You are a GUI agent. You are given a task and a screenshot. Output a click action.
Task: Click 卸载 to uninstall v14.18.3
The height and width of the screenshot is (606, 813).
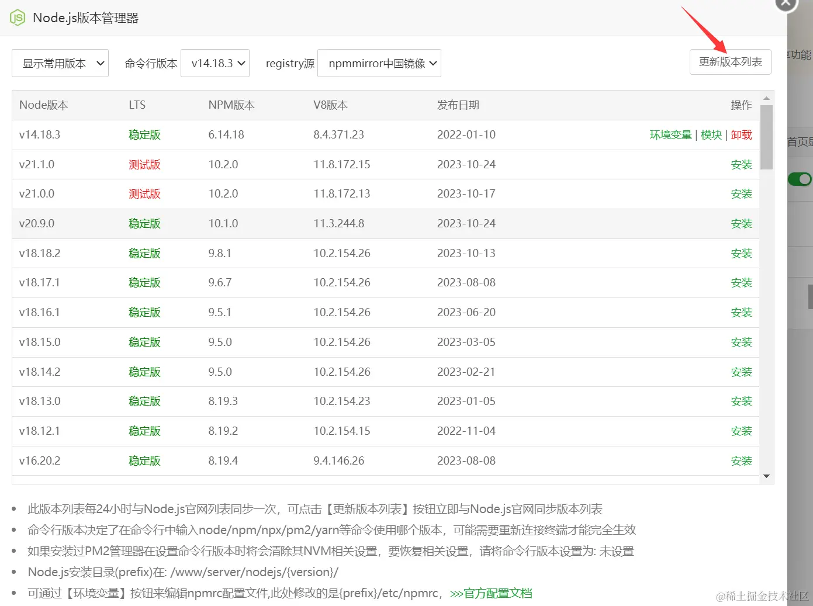[741, 134]
